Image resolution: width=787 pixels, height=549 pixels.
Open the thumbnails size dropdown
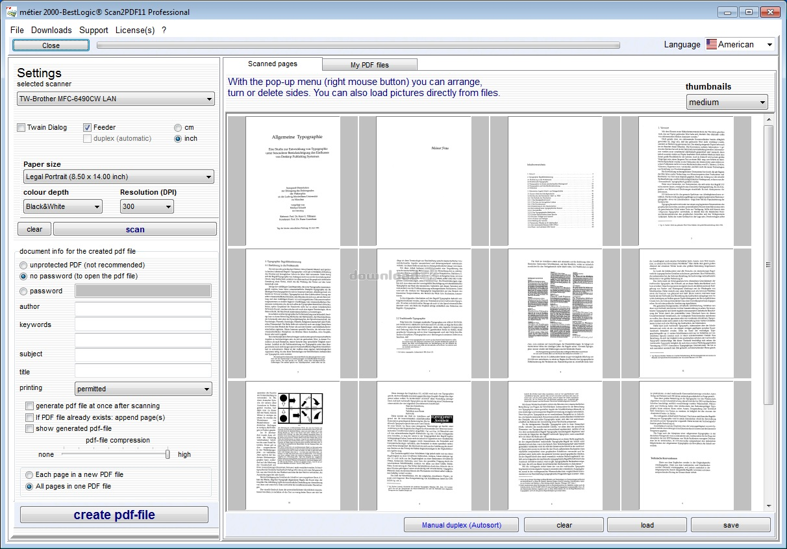click(727, 102)
